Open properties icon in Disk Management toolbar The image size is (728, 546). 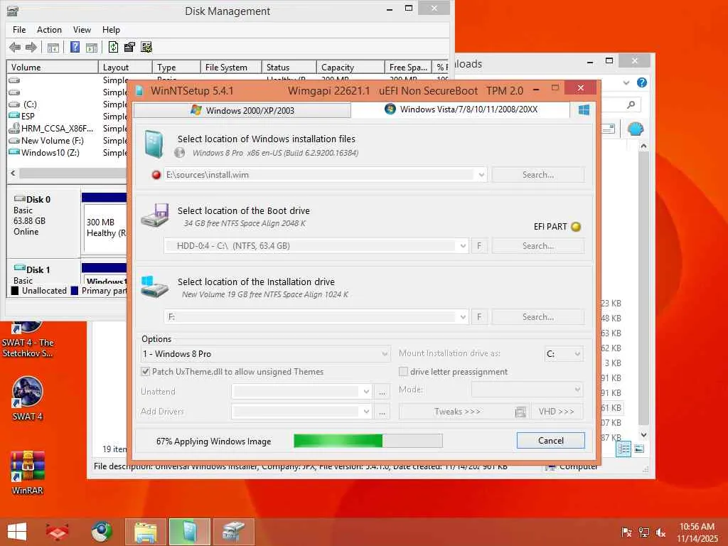click(129, 47)
